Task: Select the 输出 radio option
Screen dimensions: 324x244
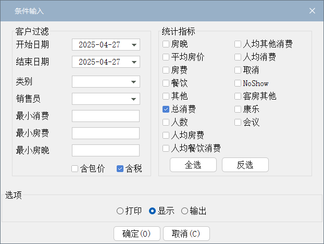Action: coord(184,211)
